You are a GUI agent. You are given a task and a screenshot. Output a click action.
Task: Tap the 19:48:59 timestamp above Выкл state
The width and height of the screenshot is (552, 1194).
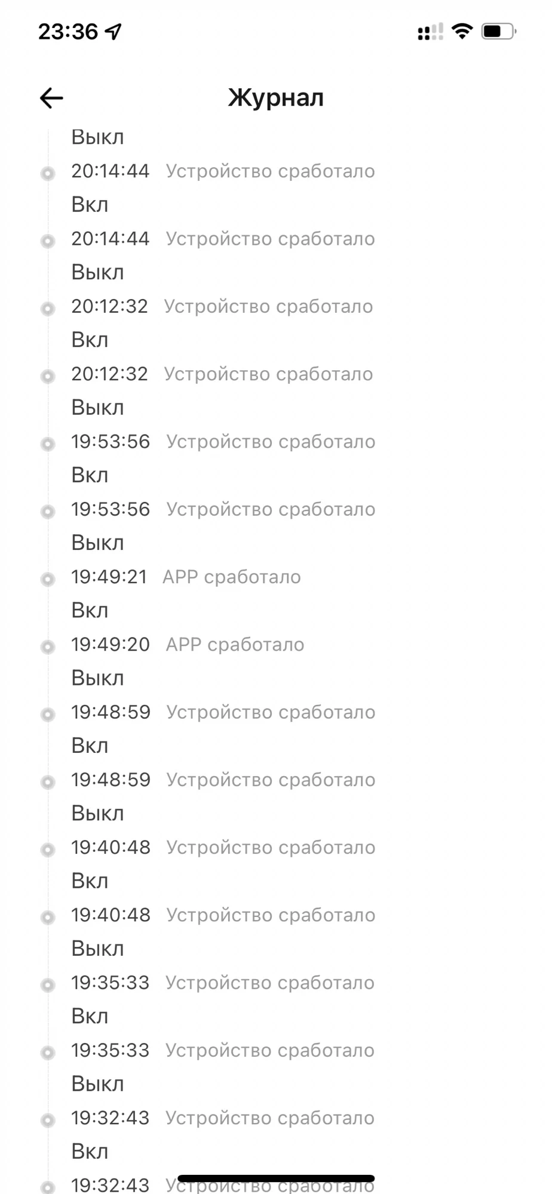pos(111,779)
